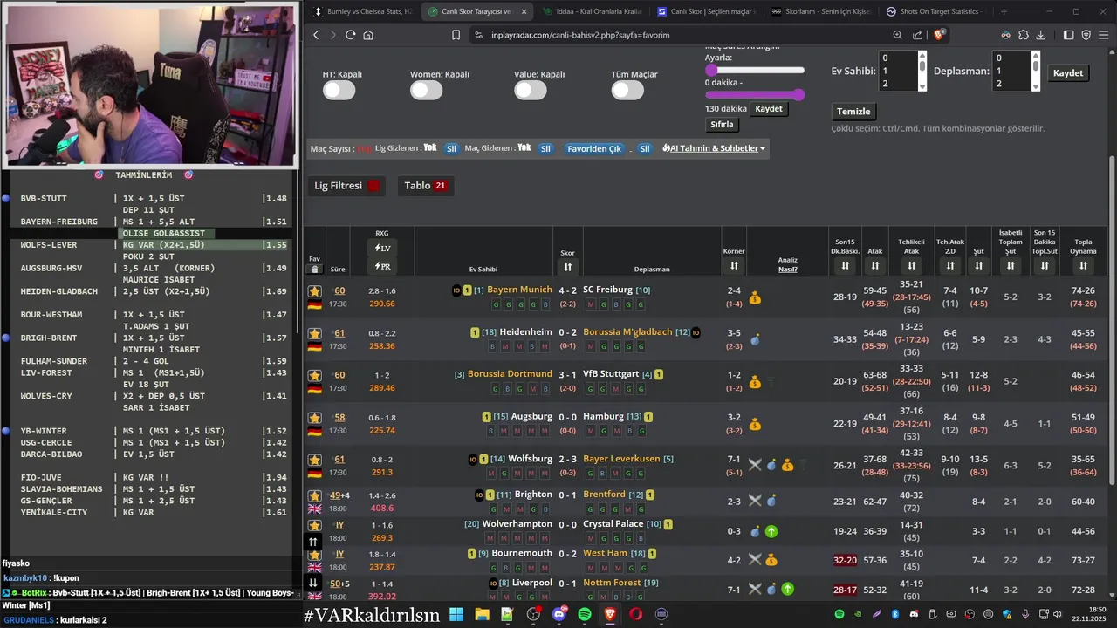This screenshot has height=628, width=1117.
Task: Toggle the browser sidebar panel icon
Action: click(1068, 35)
